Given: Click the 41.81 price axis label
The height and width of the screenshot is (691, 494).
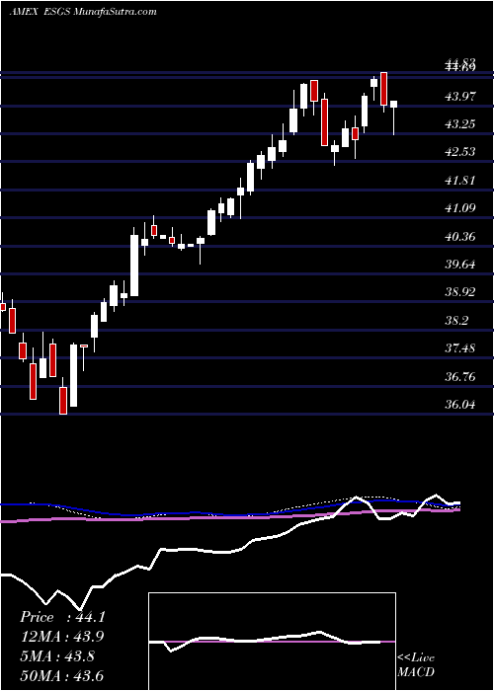Looking at the screenshot, I should (x=460, y=181).
